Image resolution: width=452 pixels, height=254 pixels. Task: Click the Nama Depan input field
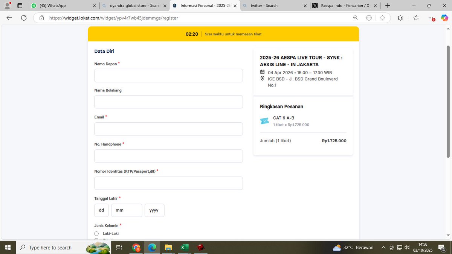tap(168, 75)
